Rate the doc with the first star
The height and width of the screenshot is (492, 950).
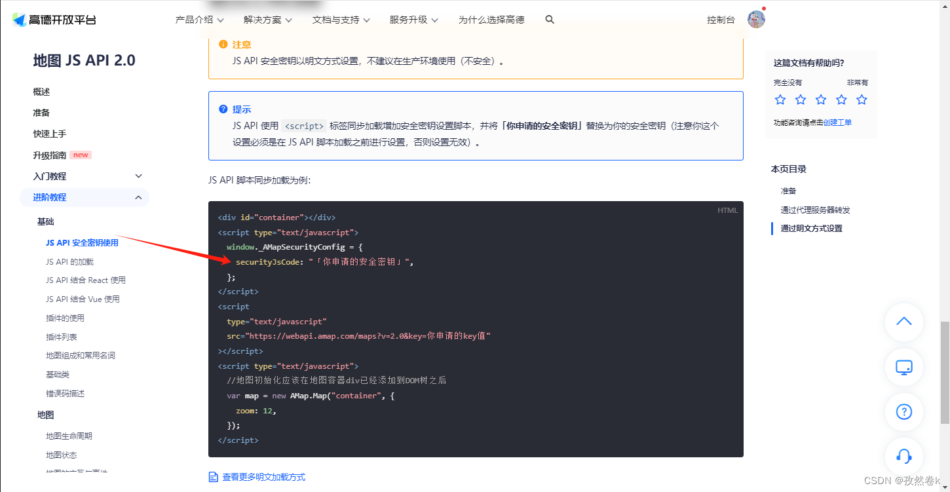[x=780, y=100]
